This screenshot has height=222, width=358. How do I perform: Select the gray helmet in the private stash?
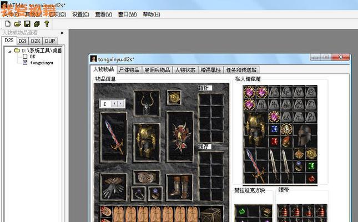click(305, 135)
